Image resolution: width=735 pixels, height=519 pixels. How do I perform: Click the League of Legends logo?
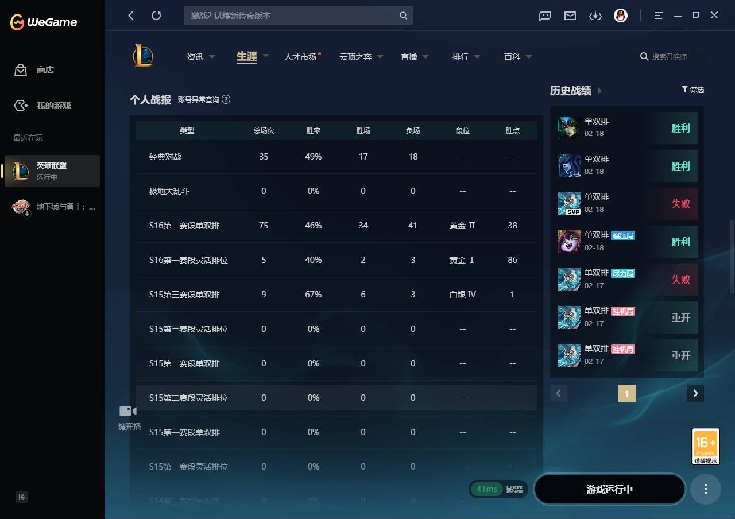pos(142,56)
